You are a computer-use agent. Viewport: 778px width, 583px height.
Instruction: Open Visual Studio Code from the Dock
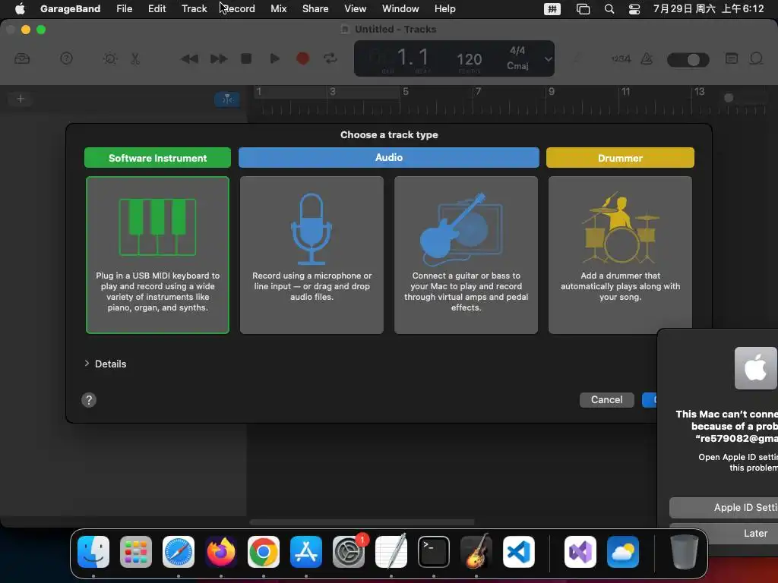(518, 552)
